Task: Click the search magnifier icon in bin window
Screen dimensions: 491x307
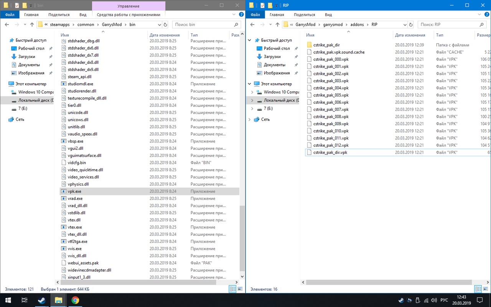Action: click(236, 25)
